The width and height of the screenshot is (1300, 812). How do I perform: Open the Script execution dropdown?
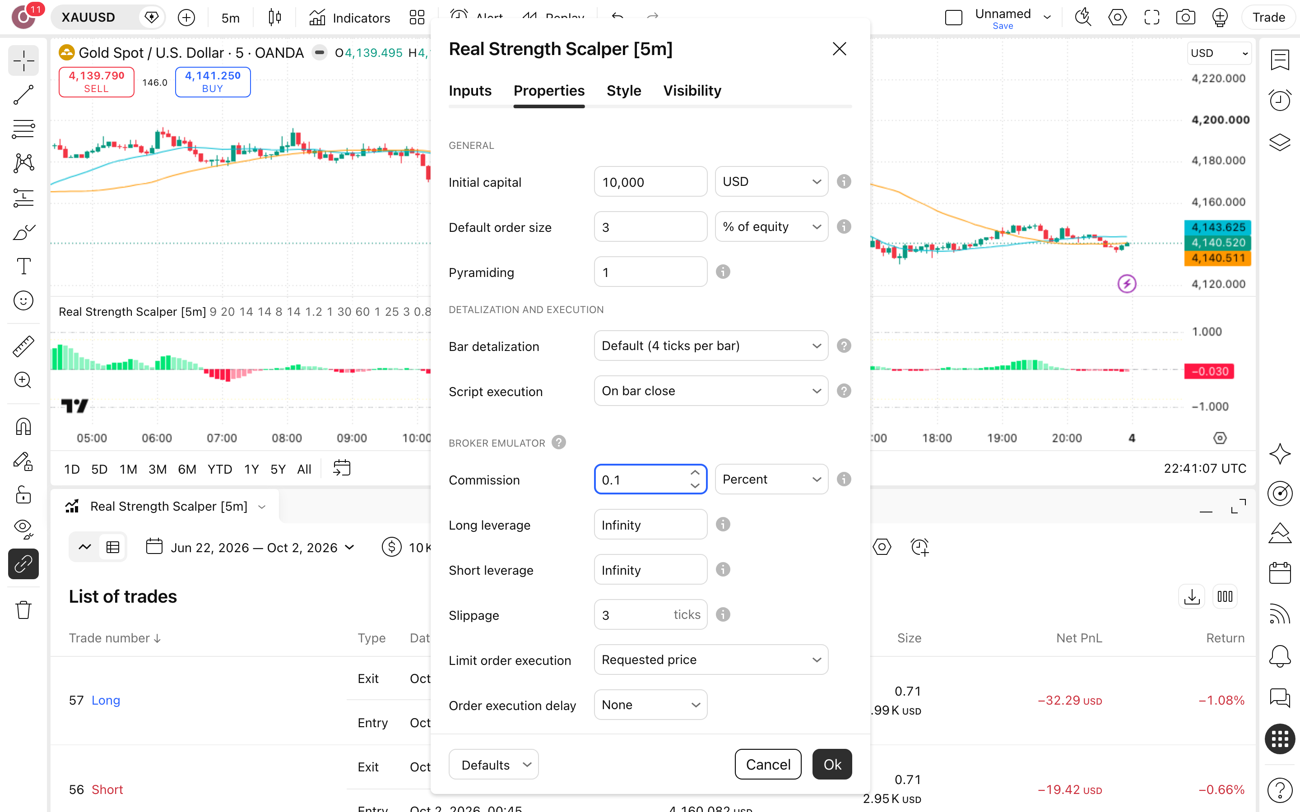711,391
